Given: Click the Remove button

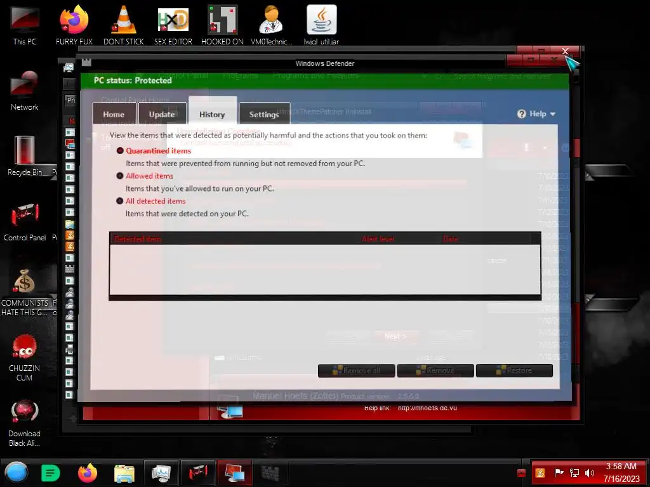Looking at the screenshot, I should point(435,370).
